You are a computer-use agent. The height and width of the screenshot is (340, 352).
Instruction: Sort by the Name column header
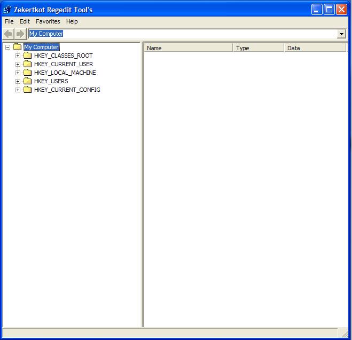click(x=188, y=48)
